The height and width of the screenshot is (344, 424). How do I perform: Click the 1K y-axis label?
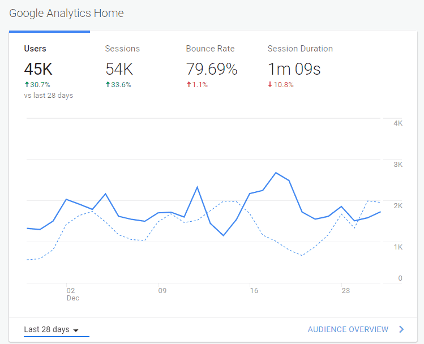click(398, 247)
